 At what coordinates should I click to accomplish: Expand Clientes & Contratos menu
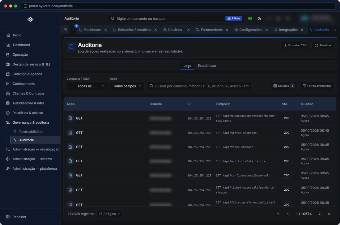(x=30, y=93)
